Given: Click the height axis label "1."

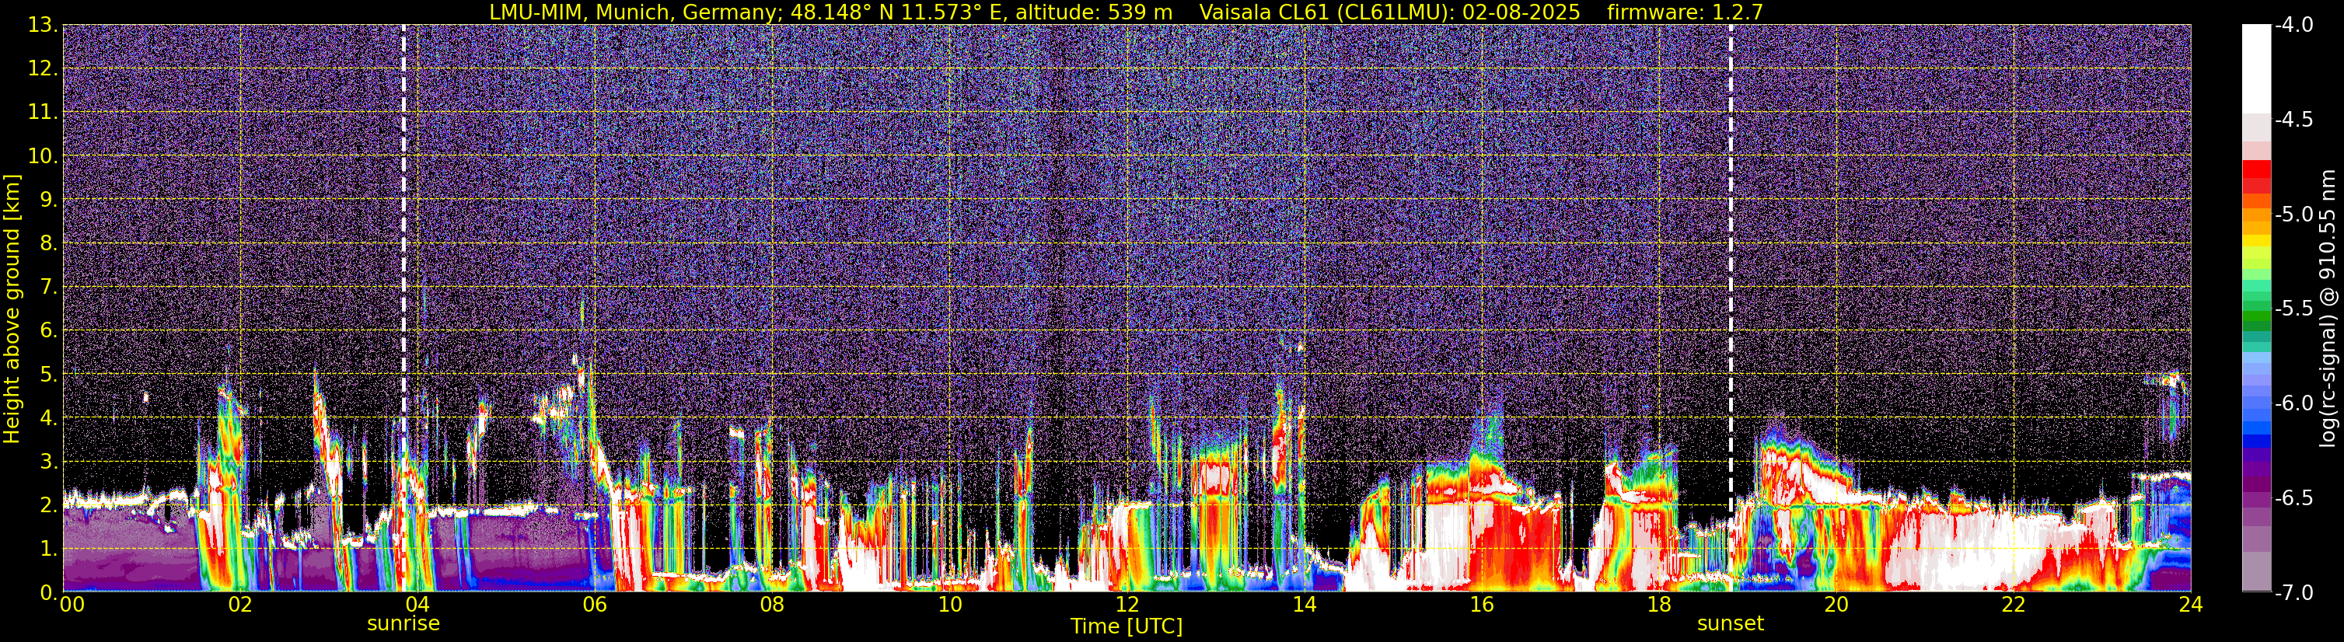Looking at the screenshot, I should [x=49, y=550].
